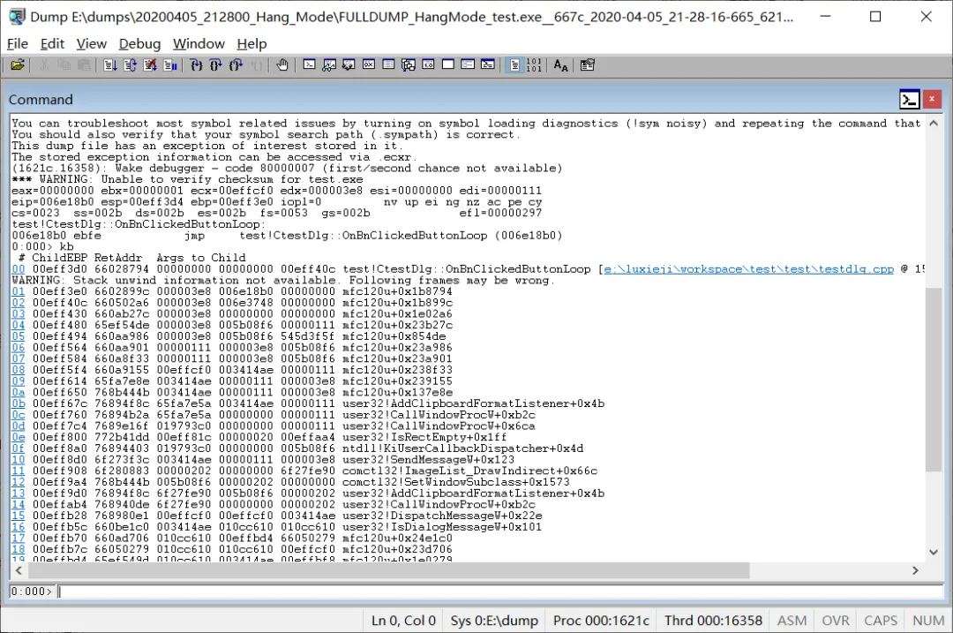Open the Font dialog icon
Image resolution: width=953 pixels, height=633 pixels.
point(561,65)
